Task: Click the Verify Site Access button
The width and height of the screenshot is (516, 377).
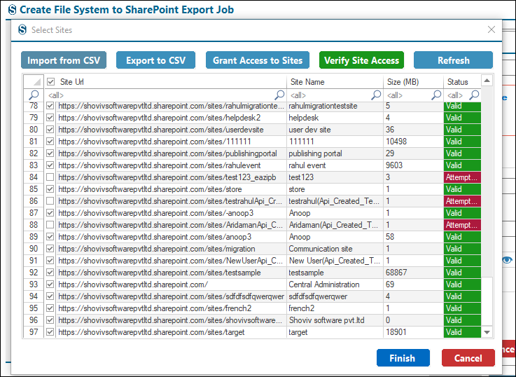Action: [361, 60]
